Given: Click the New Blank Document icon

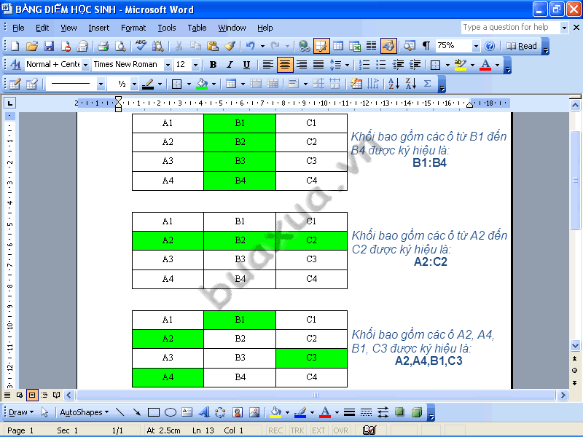Looking at the screenshot, I should click(x=15, y=46).
